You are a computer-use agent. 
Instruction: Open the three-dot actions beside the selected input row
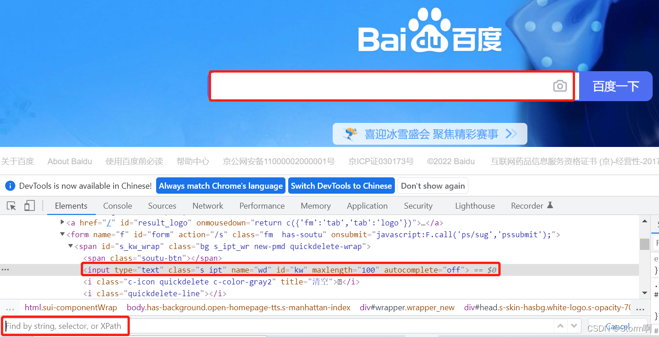5,269
